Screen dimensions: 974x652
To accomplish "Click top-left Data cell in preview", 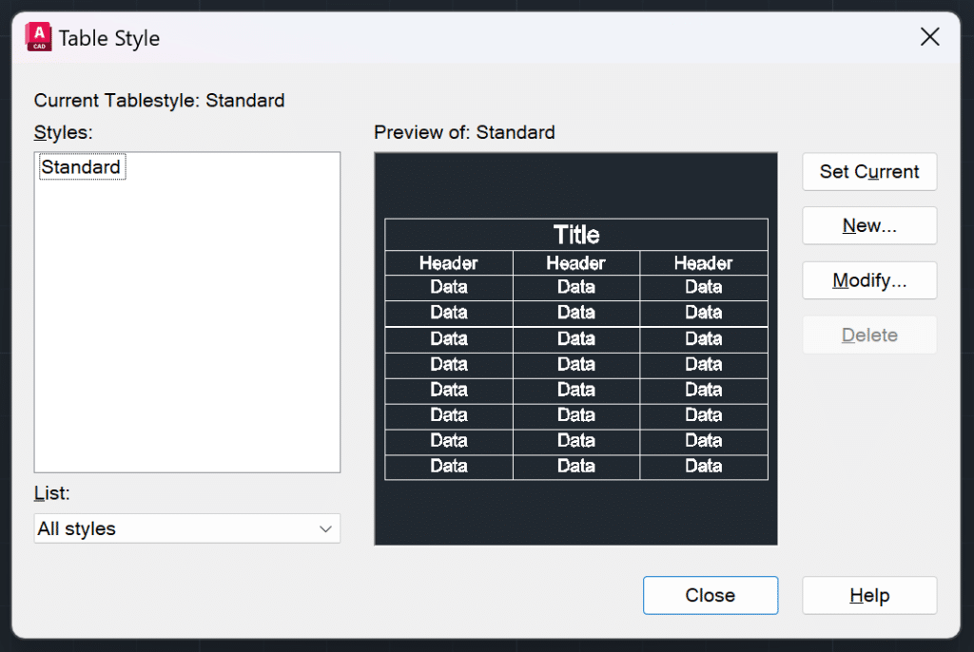I will pos(449,287).
